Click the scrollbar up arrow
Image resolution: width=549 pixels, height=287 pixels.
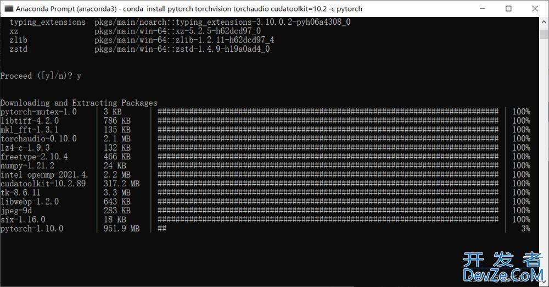544,22
